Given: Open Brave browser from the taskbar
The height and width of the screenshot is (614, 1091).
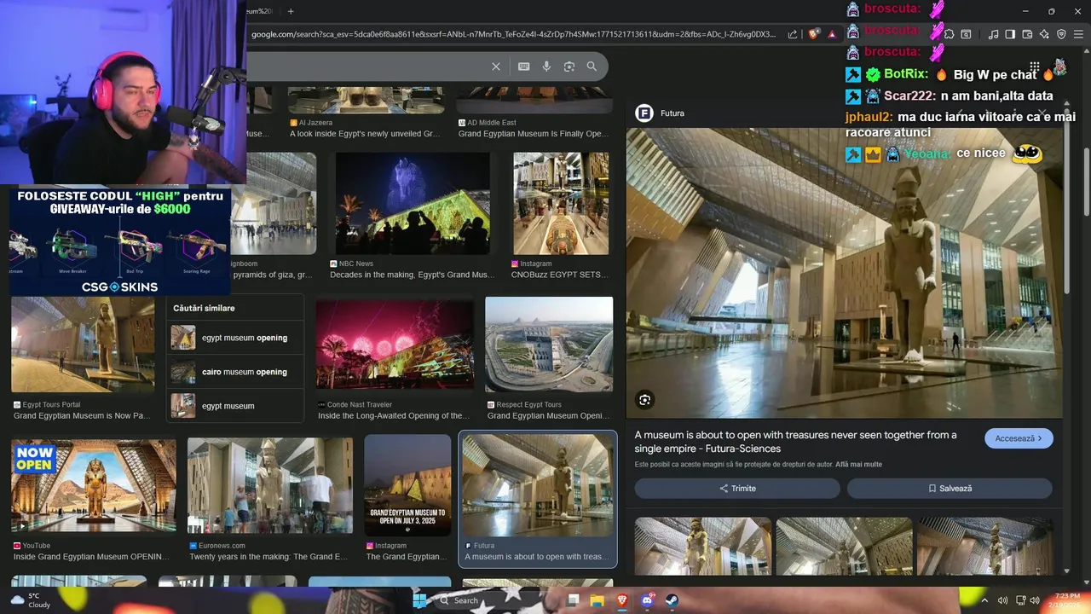Looking at the screenshot, I should (622, 600).
